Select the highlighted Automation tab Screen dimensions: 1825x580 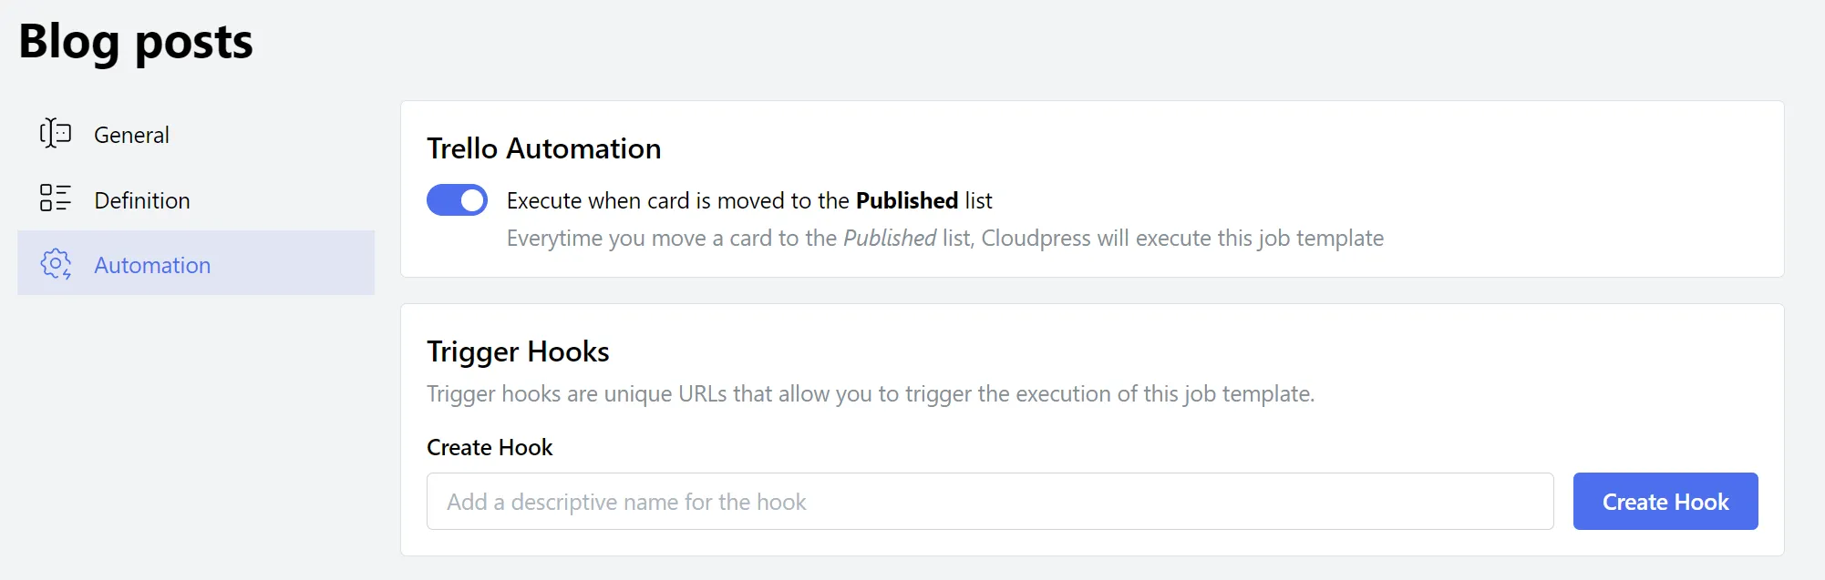coord(152,265)
